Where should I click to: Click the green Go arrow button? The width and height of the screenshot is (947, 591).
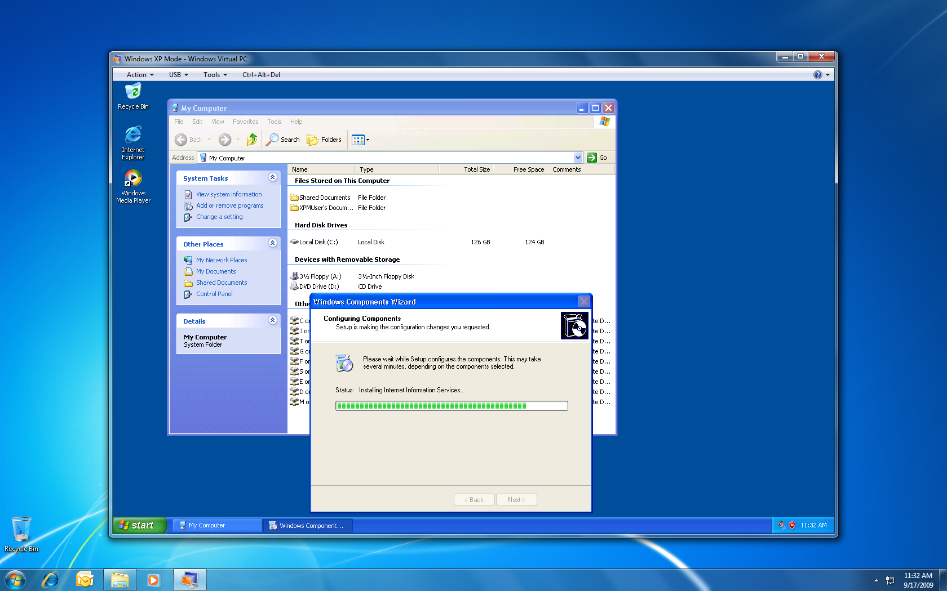[592, 158]
